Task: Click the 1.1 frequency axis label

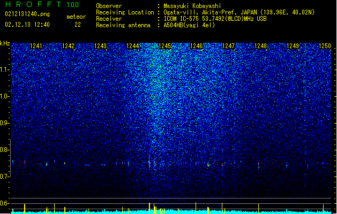Action: tap(5, 70)
